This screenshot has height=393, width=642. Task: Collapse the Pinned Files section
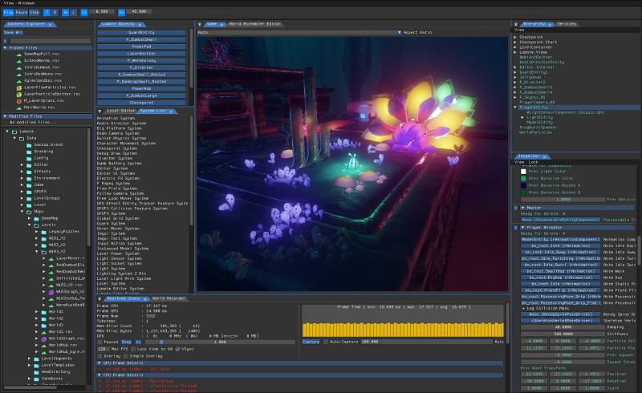tap(5, 48)
